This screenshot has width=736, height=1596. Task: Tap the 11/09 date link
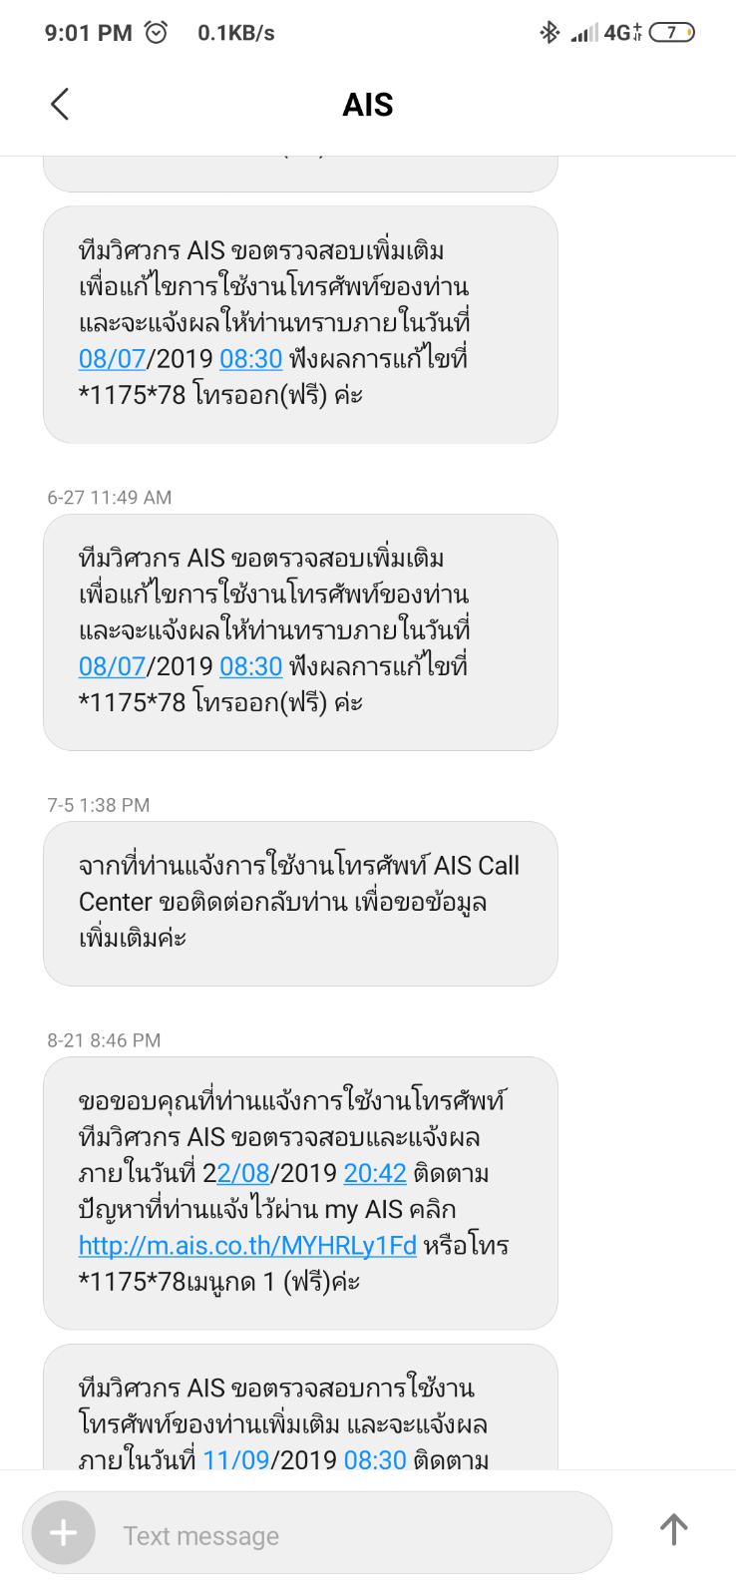236,1460
